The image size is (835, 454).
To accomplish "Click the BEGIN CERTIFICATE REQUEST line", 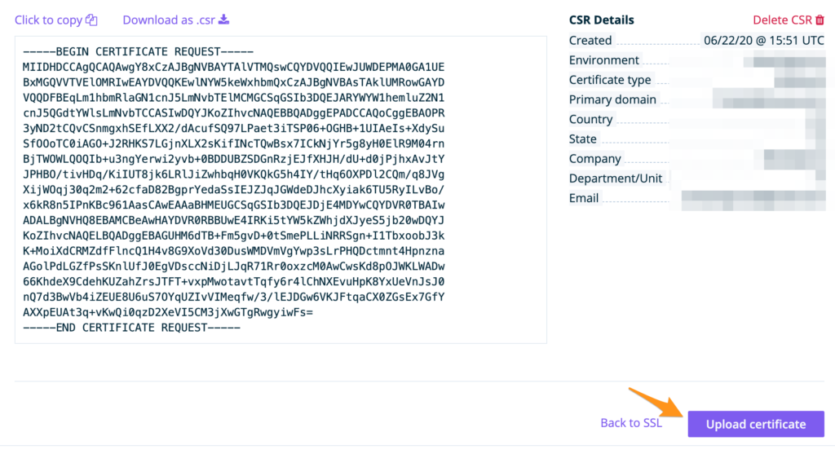I will click(x=139, y=51).
